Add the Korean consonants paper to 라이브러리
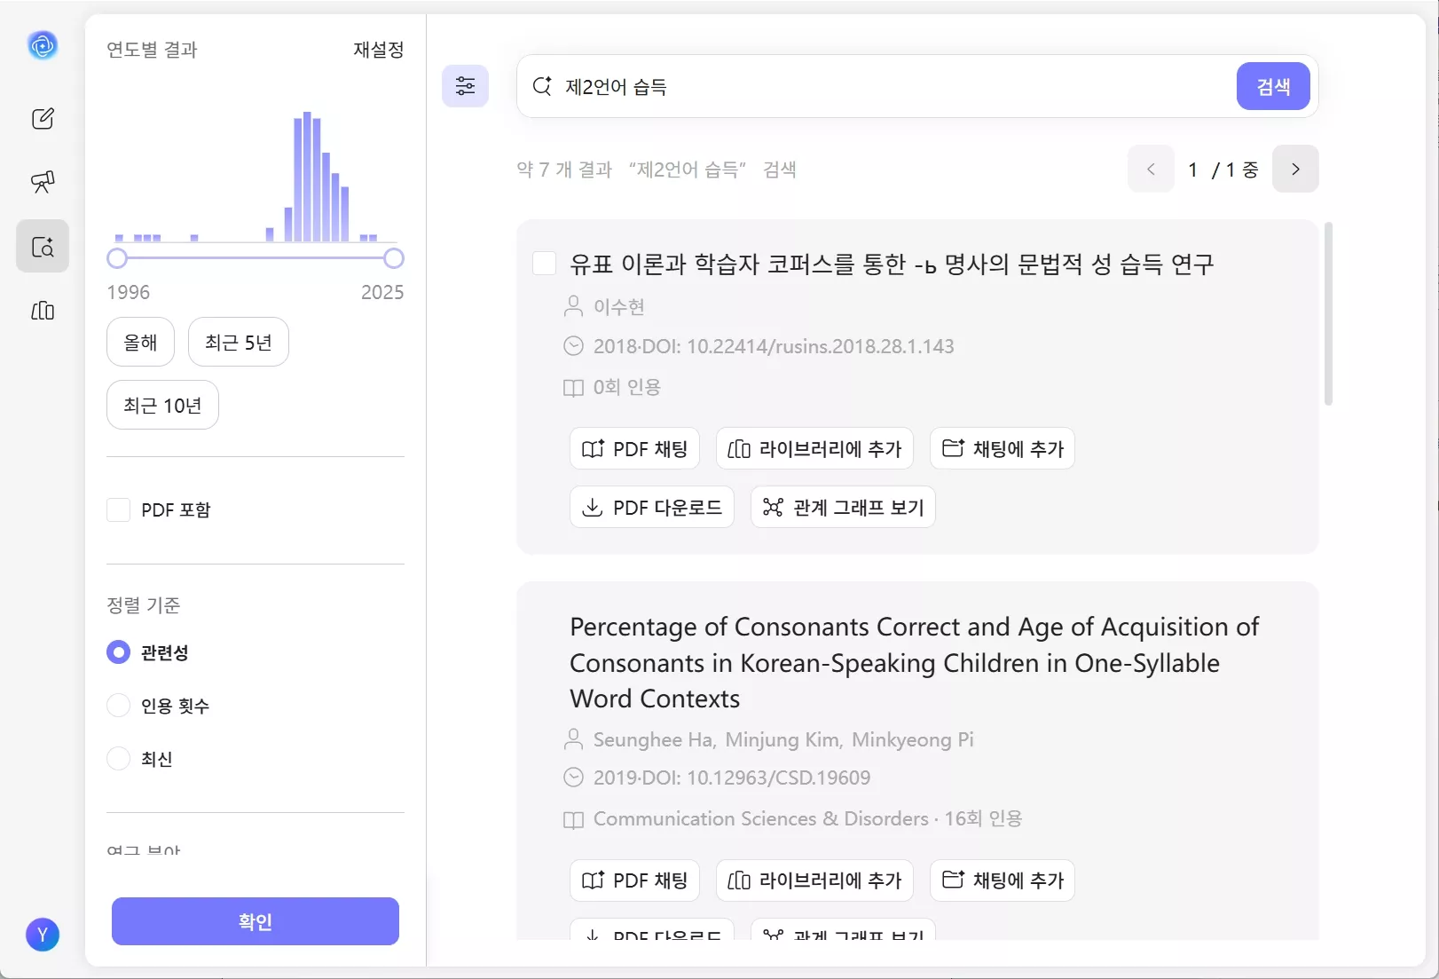Viewport: 1439px width, 979px height. tap(814, 880)
